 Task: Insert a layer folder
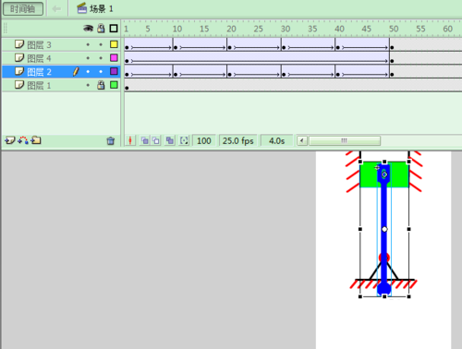coord(36,140)
